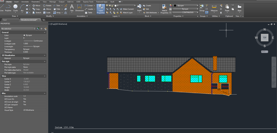The height and width of the screenshot is (133, 277).
Task: Open the Start file tab
Action: (x=5, y=20)
